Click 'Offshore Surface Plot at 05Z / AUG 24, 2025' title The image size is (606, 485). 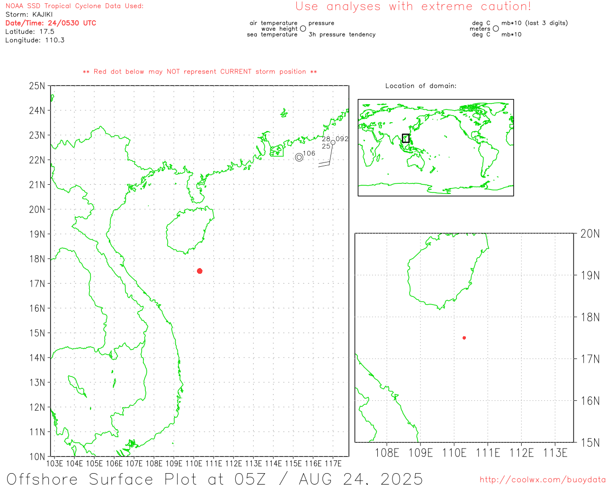tap(214, 478)
